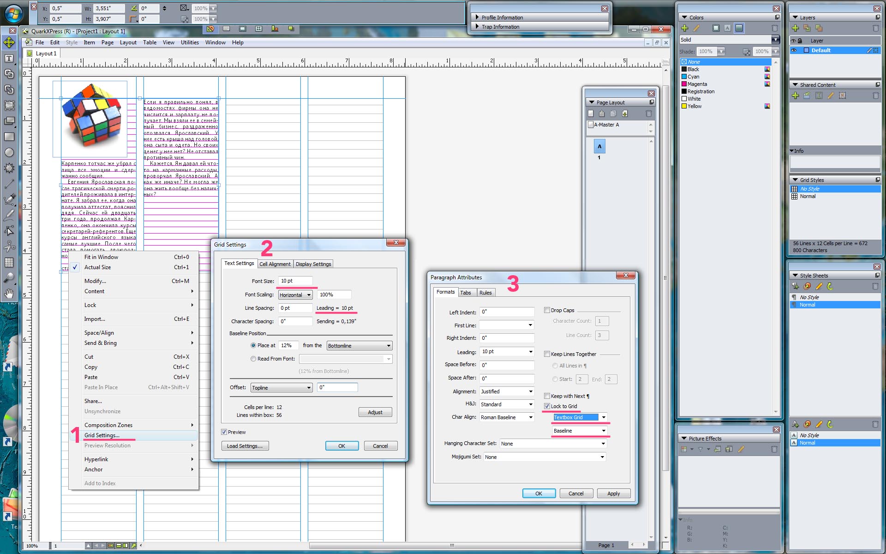
Task: Select page A thumbnail in Page Layout
Action: click(x=599, y=146)
